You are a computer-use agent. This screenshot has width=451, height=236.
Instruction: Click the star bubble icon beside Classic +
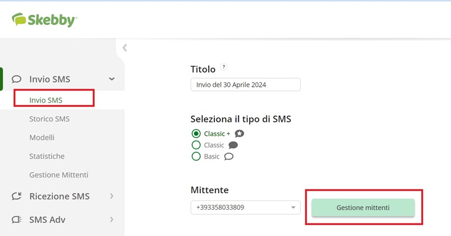[x=239, y=133]
